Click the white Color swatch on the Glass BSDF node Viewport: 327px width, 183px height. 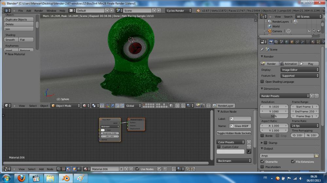(x=103, y=130)
